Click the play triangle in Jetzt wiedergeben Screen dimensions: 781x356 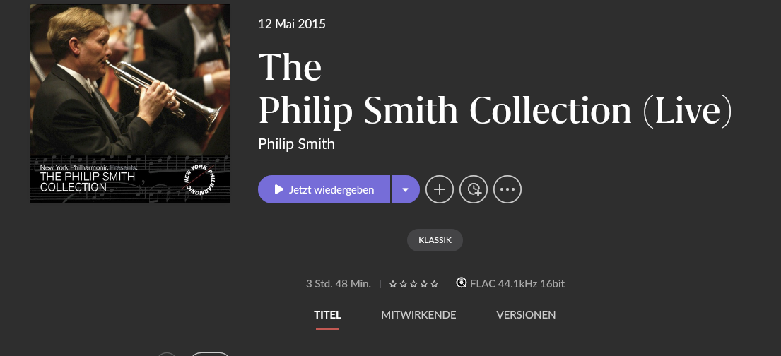click(x=279, y=189)
